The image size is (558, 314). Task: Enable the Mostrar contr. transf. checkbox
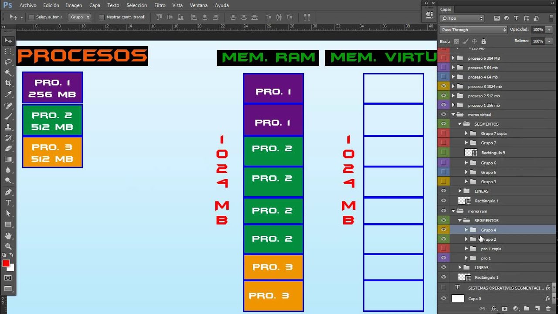pyautogui.click(x=102, y=17)
